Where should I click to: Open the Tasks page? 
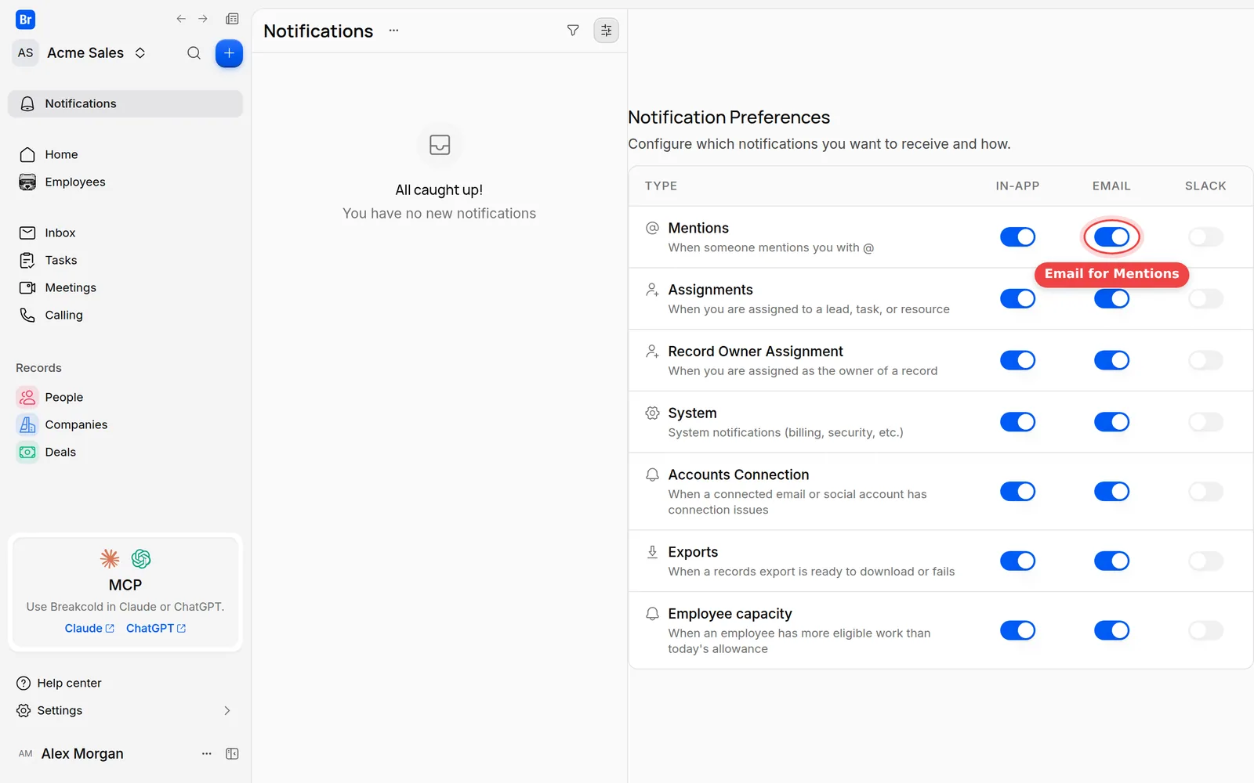[x=125, y=261]
